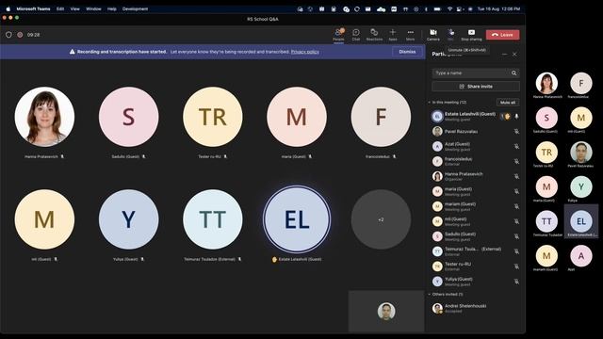Select Andrei Shelenhouski in Others invited
The image size is (603, 339).
476,308
